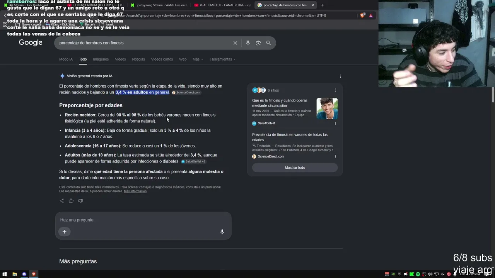Click the Brave Rewards triangle icon

tap(371, 15)
